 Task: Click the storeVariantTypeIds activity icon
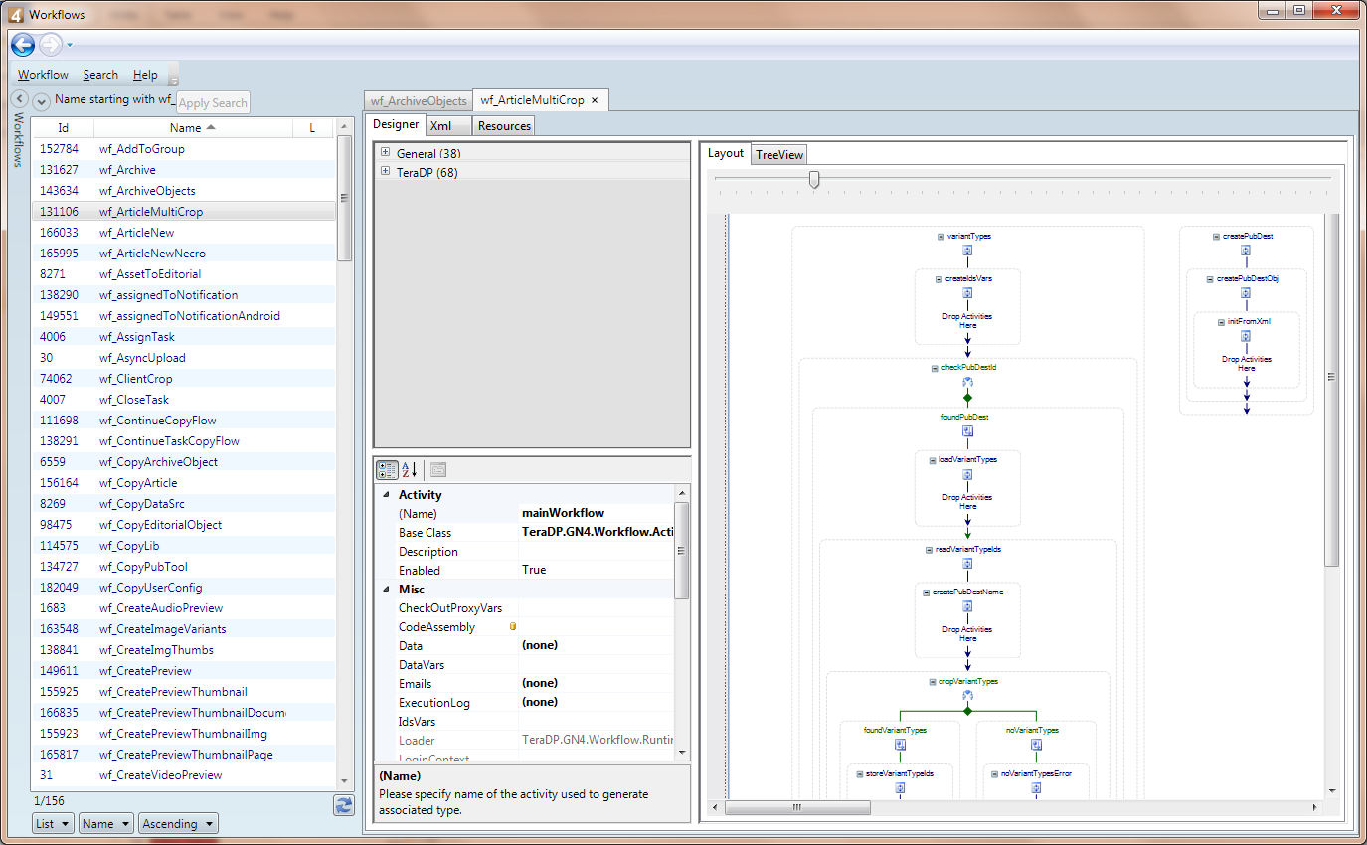click(899, 787)
